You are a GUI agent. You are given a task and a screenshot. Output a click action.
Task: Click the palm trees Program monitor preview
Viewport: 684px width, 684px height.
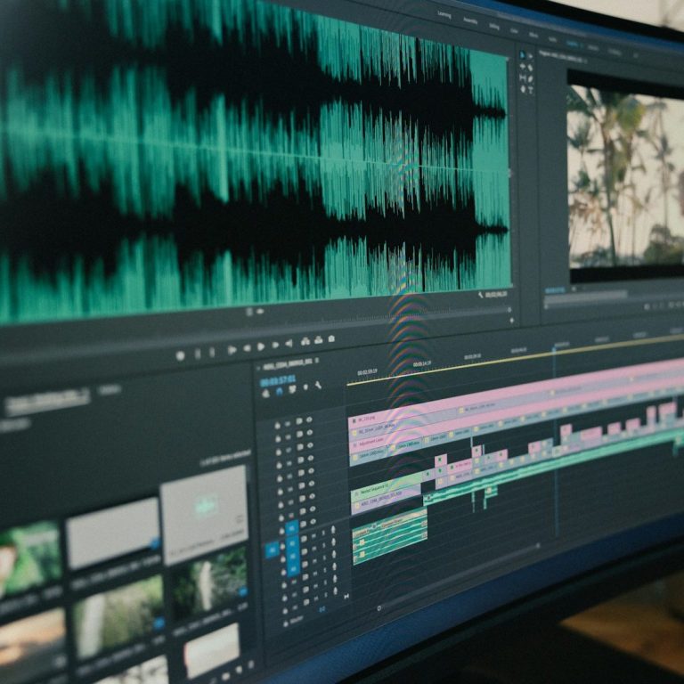click(625, 175)
